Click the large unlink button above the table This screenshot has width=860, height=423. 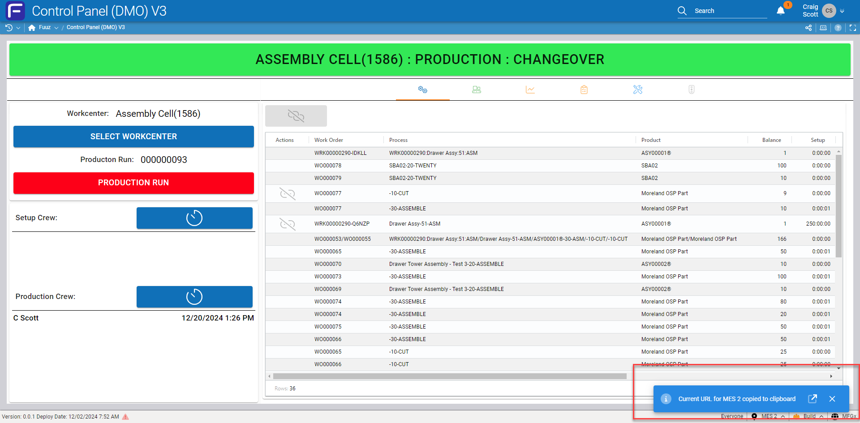coord(296,116)
